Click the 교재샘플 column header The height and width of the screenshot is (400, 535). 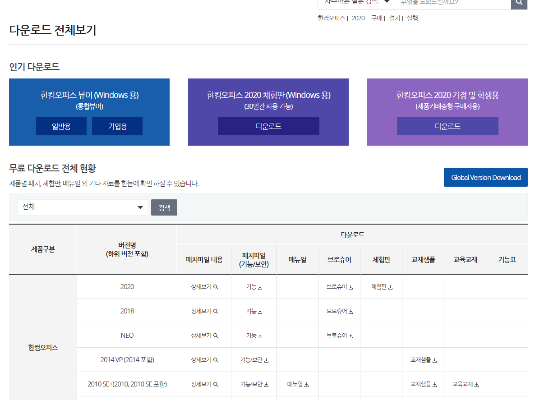[x=423, y=260]
